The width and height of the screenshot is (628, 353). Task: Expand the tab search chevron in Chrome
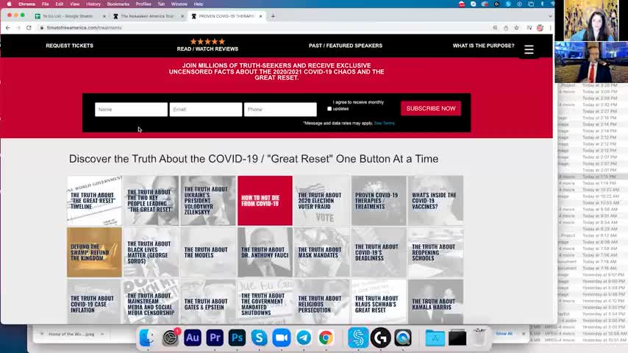click(x=550, y=16)
